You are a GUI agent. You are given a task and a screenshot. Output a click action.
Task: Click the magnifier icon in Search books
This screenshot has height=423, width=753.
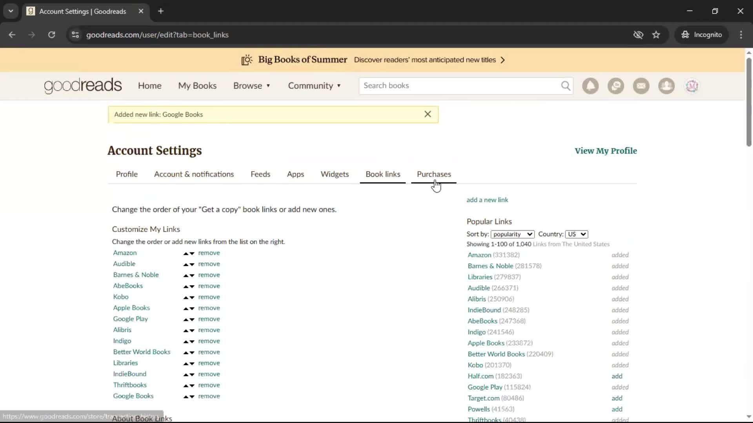[566, 86]
